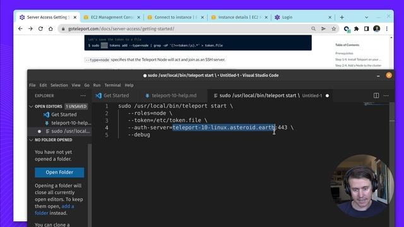The height and width of the screenshot is (227, 404).
Task: Click the Open Folder button
Action: pos(59,172)
